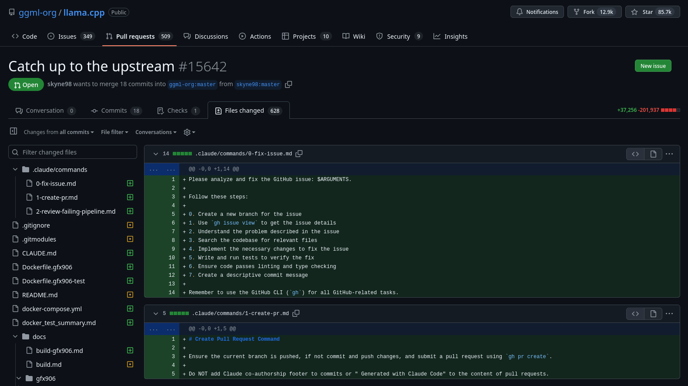
Task: Click the added marker beside Dockerfile.gfx906-test
Action: pos(130,281)
